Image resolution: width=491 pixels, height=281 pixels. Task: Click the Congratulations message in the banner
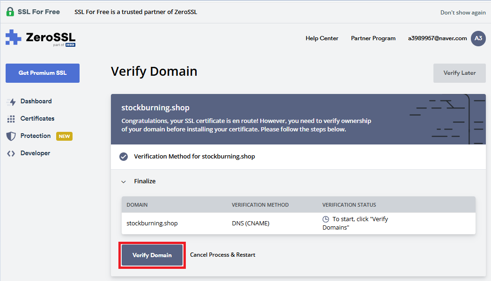pos(246,125)
